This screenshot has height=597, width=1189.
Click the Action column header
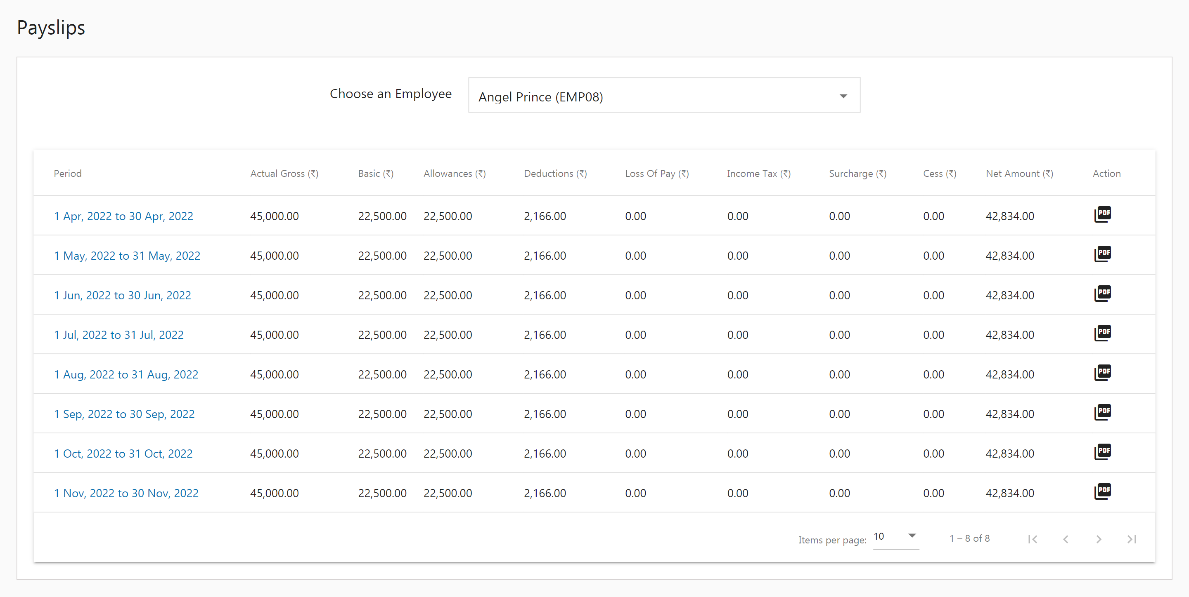(1106, 174)
